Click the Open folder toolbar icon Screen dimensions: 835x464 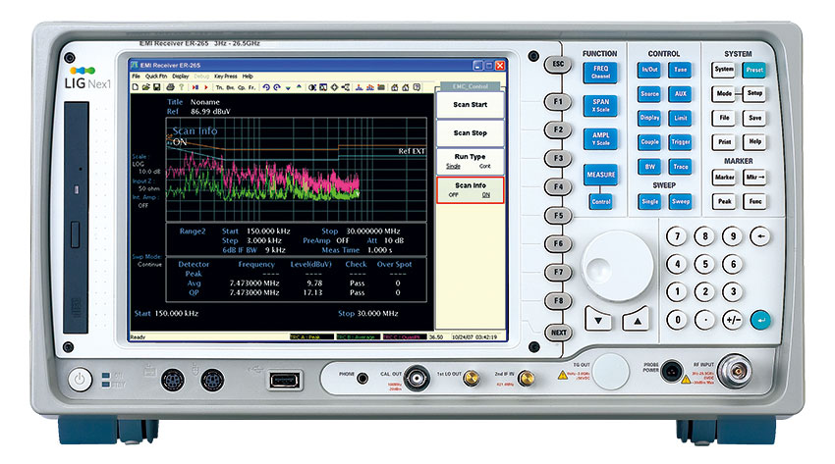tap(146, 87)
